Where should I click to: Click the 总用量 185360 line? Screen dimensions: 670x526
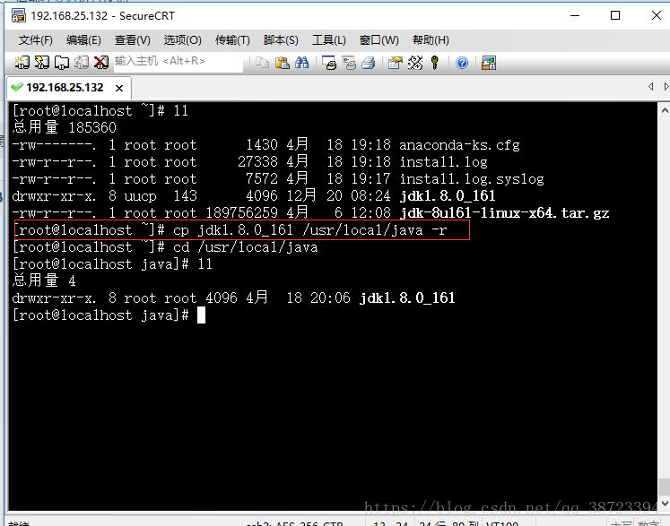(x=64, y=127)
